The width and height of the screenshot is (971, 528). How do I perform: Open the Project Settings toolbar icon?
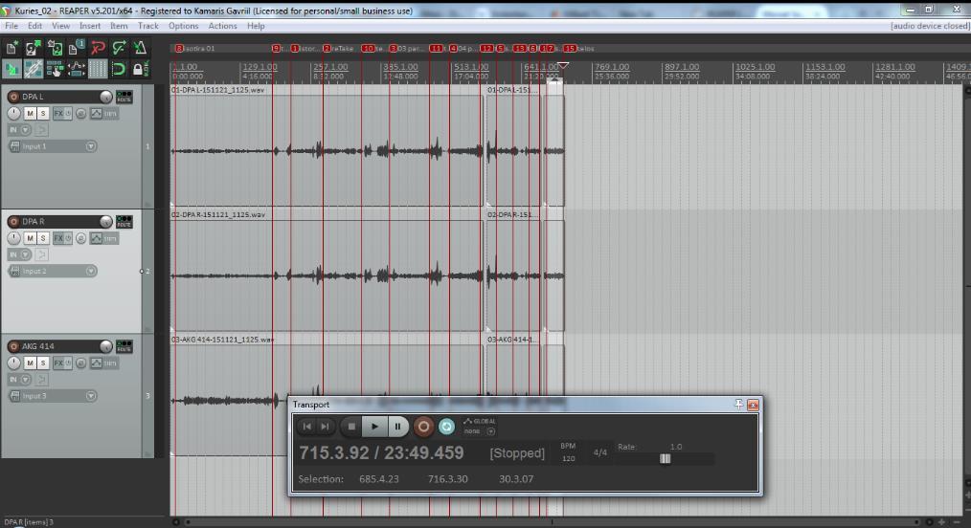point(77,48)
